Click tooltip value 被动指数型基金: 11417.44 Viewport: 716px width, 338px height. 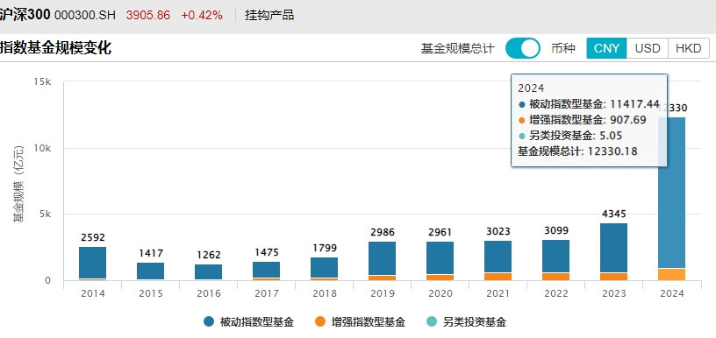pyautogui.click(x=589, y=104)
